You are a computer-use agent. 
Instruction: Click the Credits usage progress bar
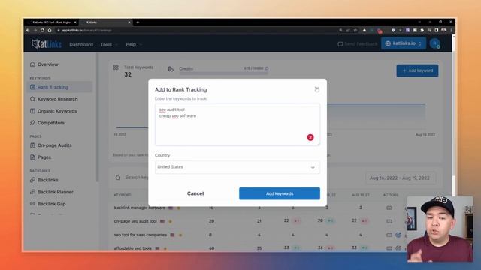coord(224,73)
